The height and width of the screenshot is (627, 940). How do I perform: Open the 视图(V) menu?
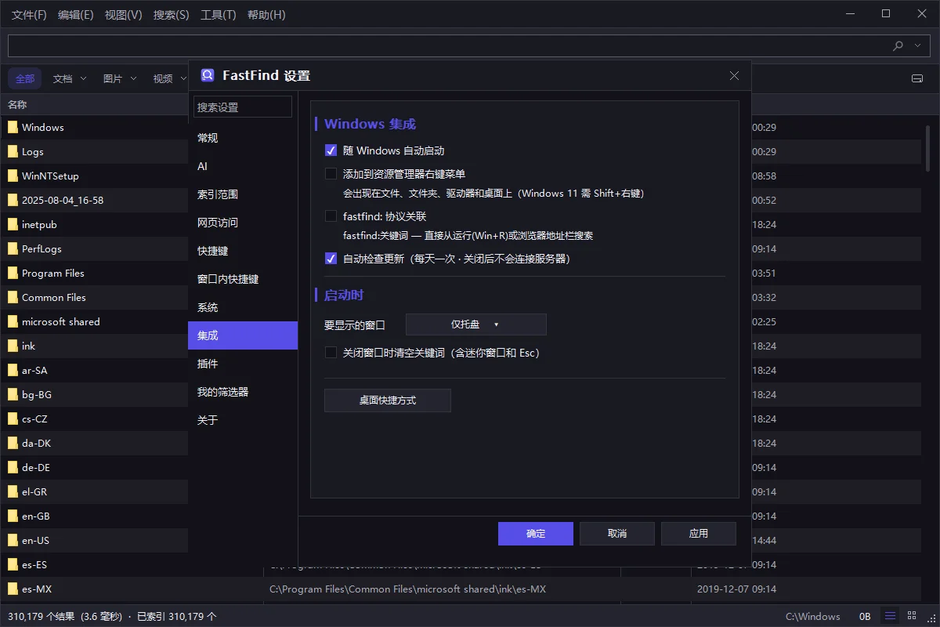[124, 15]
